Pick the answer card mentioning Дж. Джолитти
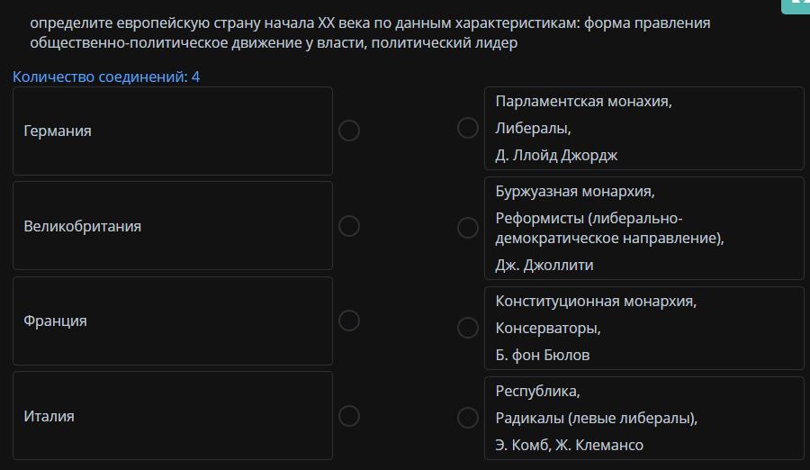Viewport: 810px width, 470px height. [643, 228]
